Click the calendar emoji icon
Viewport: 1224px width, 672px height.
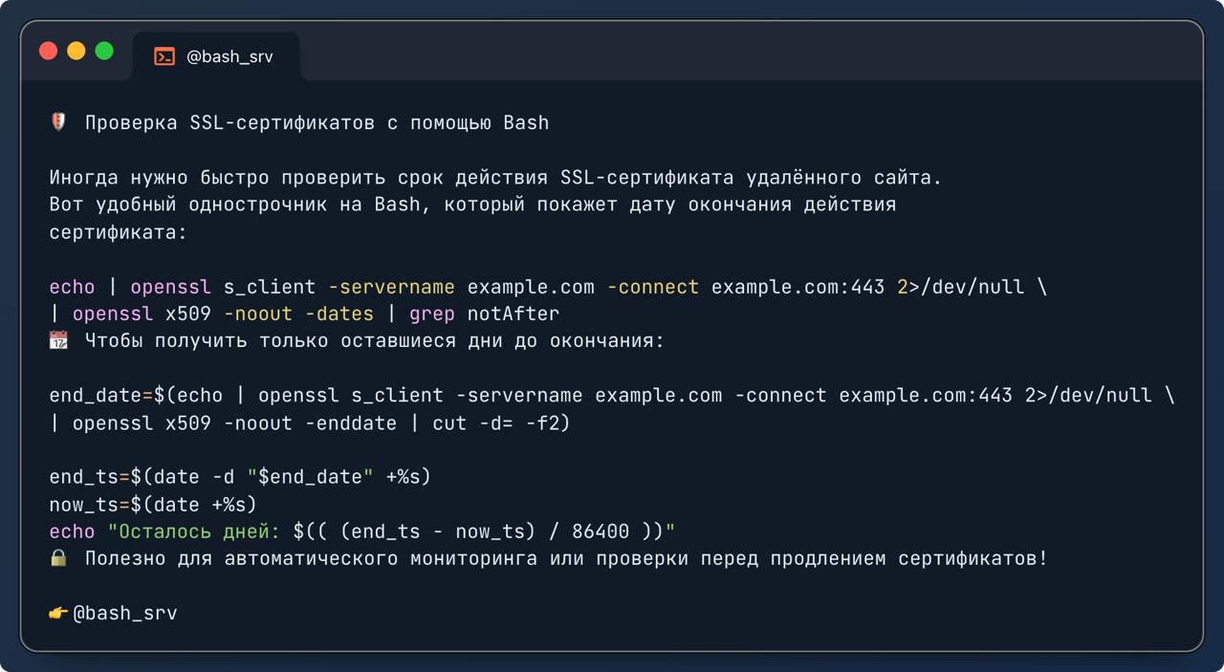[58, 340]
